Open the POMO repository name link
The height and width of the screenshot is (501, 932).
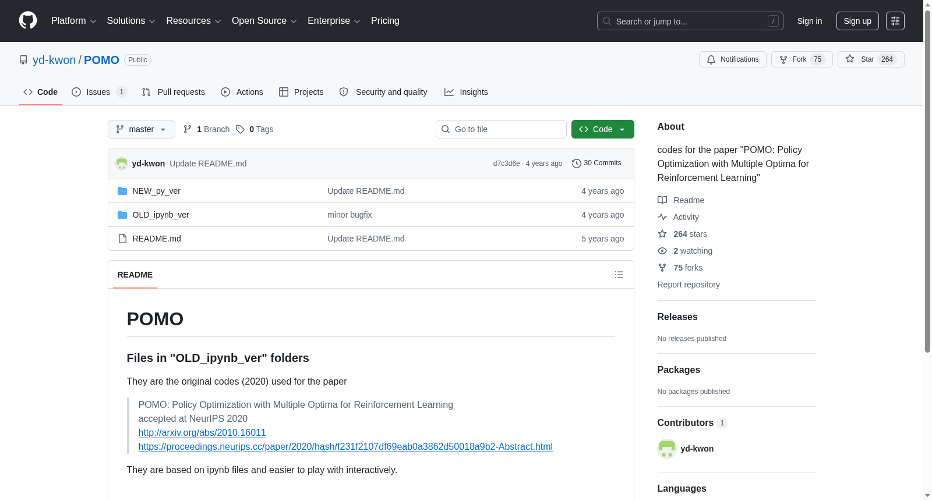(x=101, y=60)
